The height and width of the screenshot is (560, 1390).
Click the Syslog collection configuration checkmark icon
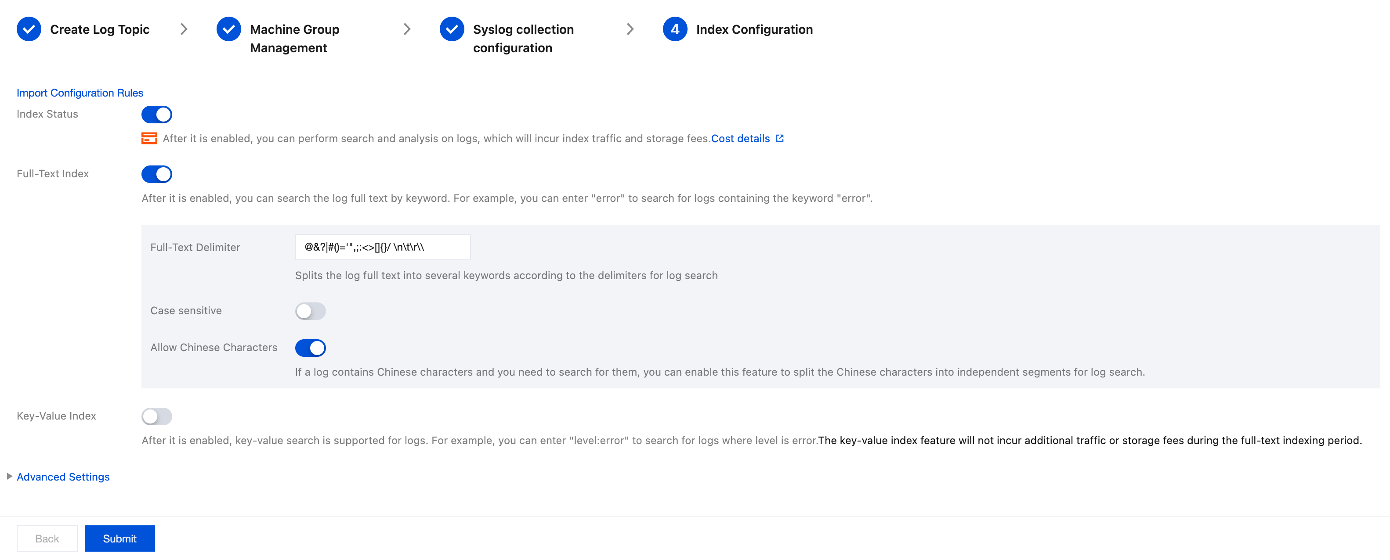[x=452, y=29]
